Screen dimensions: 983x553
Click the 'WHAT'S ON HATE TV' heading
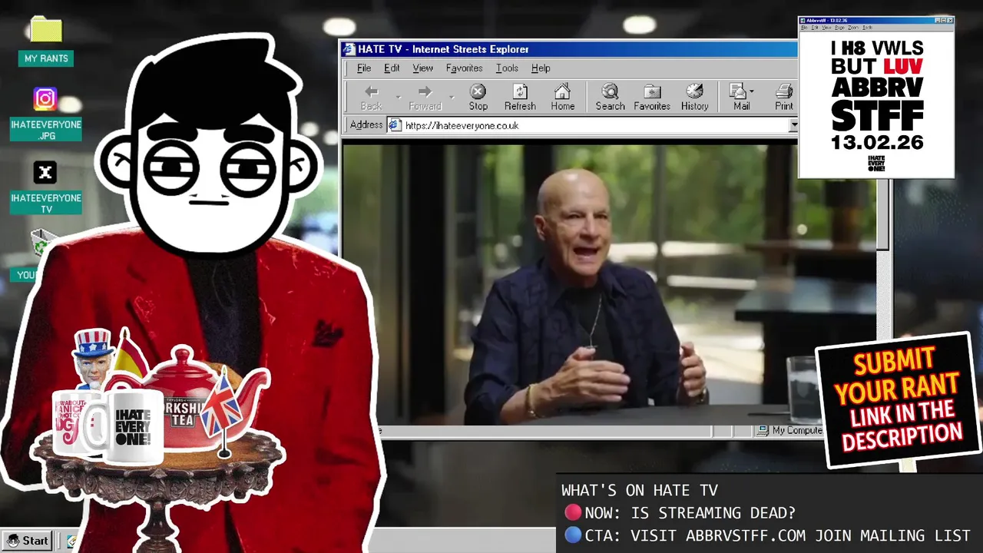point(640,491)
